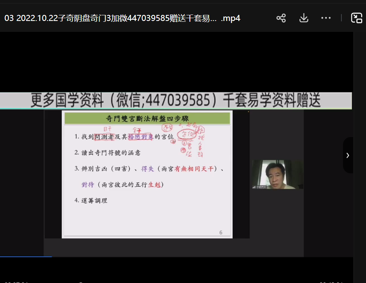366x283 pixels.
Task: Select the presenter webcam thumbnail
Action: coord(277,175)
